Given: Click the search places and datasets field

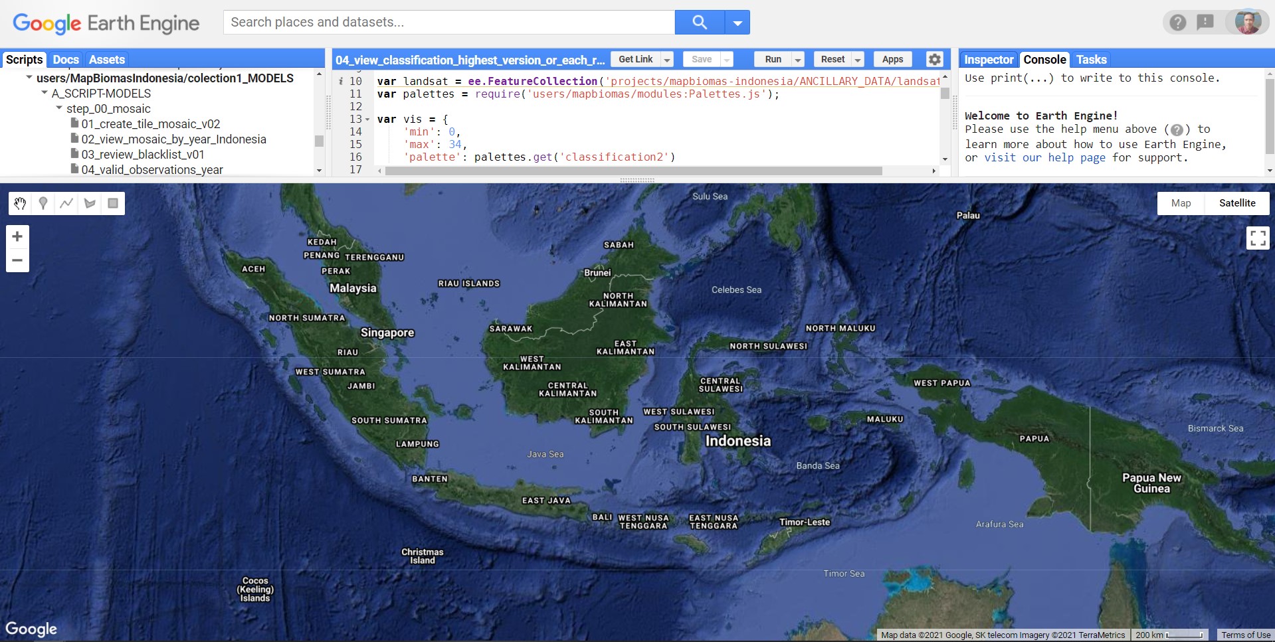Looking at the screenshot, I should pos(448,22).
